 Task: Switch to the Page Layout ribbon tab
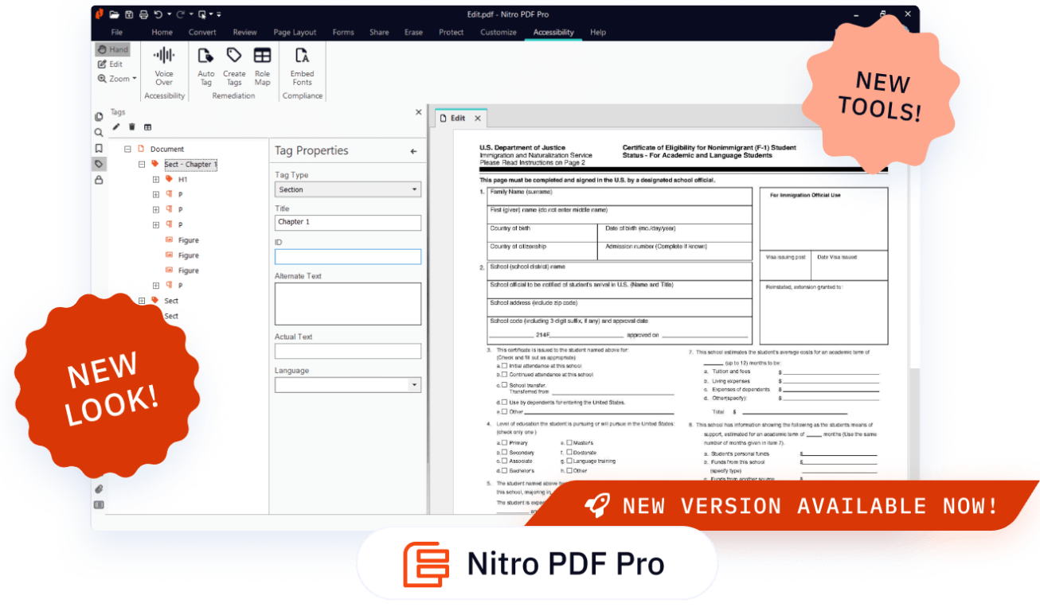295,33
